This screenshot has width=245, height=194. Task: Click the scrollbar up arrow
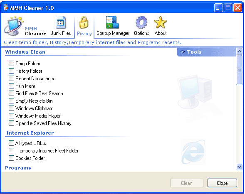[x=239, y=51]
